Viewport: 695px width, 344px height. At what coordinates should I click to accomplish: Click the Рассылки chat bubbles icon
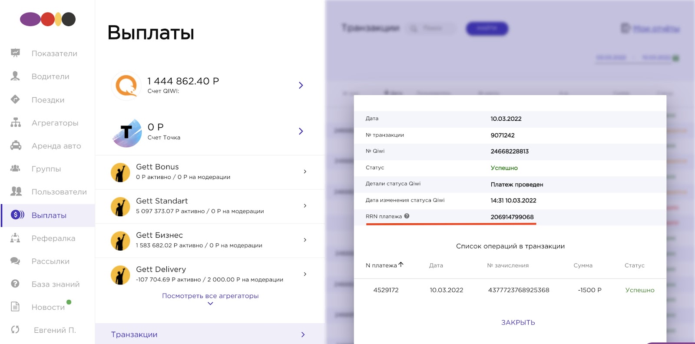coord(15,261)
